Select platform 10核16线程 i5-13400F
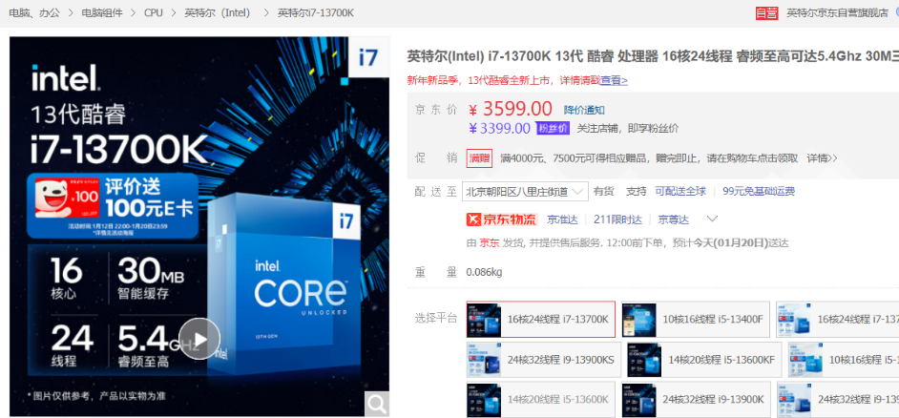 pyautogui.click(x=696, y=320)
